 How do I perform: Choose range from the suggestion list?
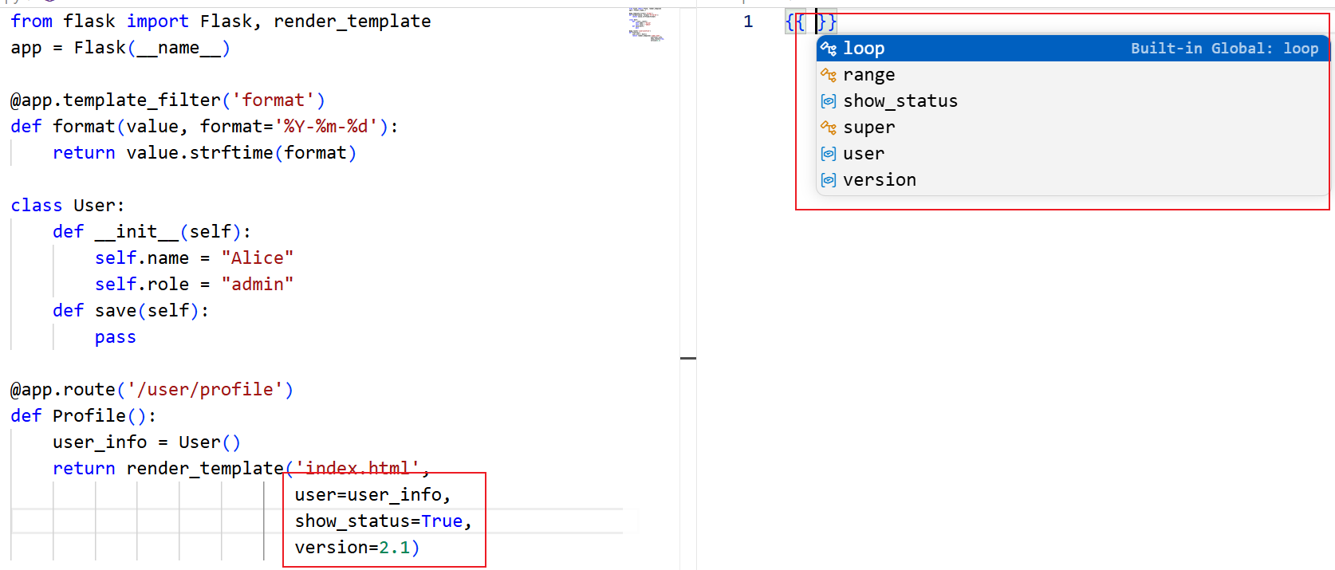tap(1072, 75)
